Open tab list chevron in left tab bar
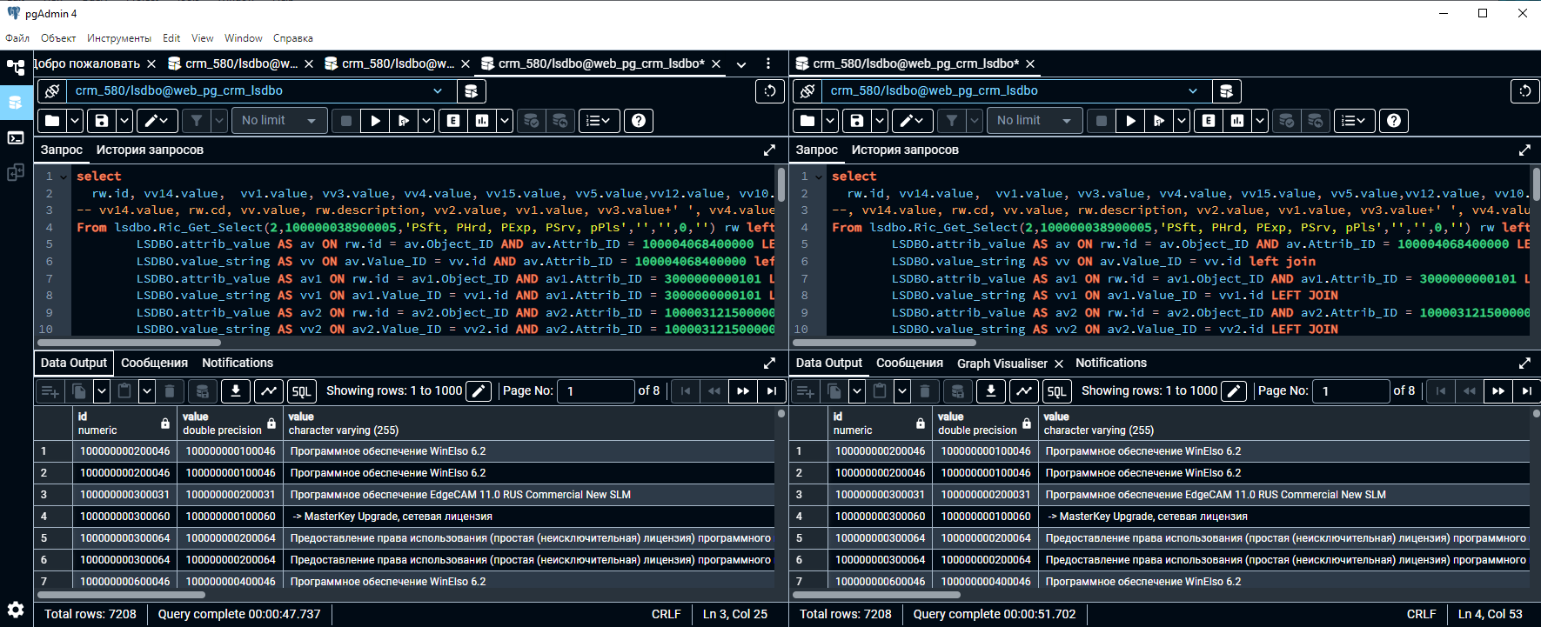This screenshot has width=1541, height=627. coord(741,64)
